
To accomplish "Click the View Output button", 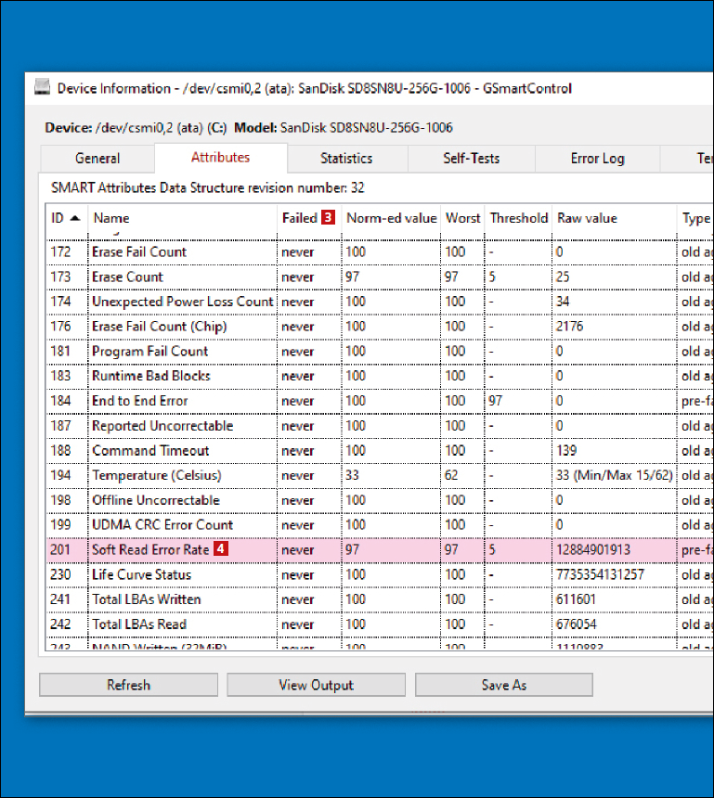I will pos(316,685).
